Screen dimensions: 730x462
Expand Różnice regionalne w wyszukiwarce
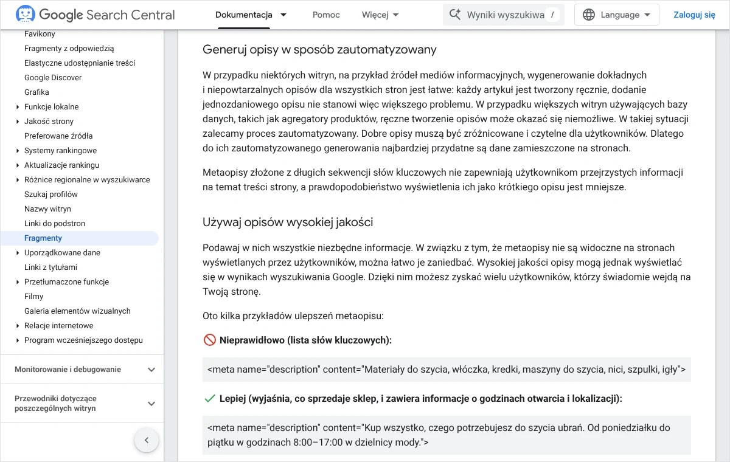click(x=18, y=180)
